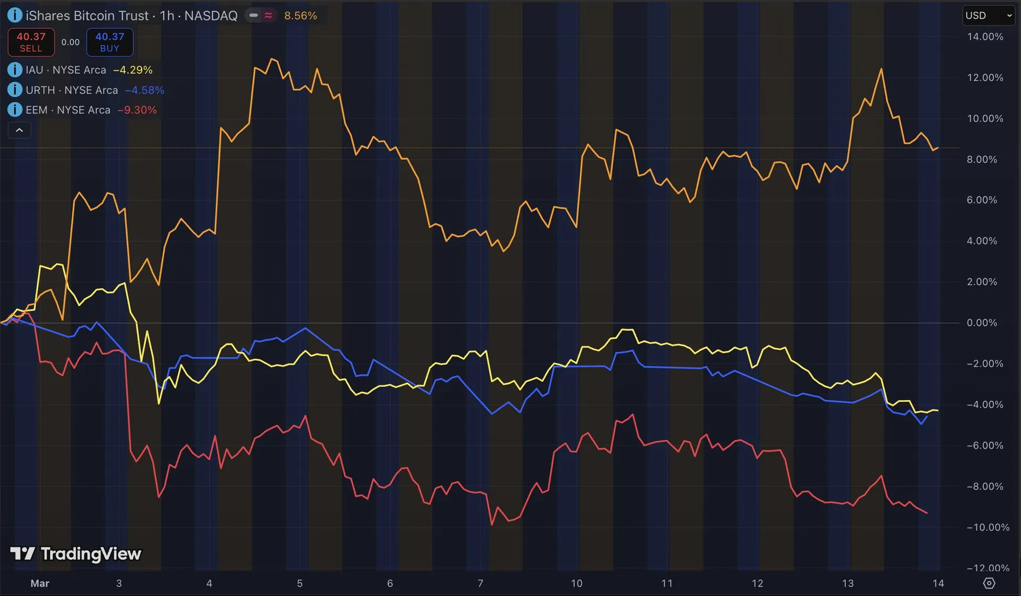
Task: Click the TradingView logo
Action: click(x=76, y=554)
